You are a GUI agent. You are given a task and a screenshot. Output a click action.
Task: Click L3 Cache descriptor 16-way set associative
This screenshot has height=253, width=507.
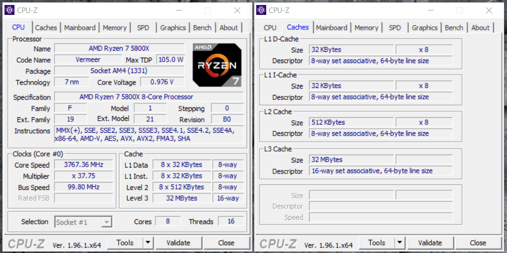(x=380, y=171)
